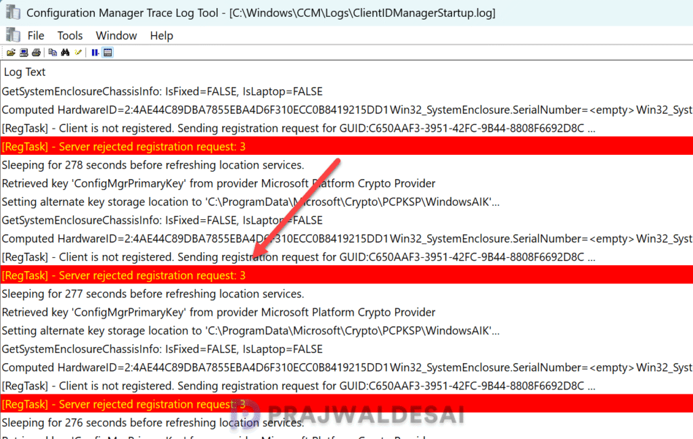Image resolution: width=693 pixels, height=439 pixels.
Task: Click the Open log file folder icon
Action: click(x=11, y=53)
